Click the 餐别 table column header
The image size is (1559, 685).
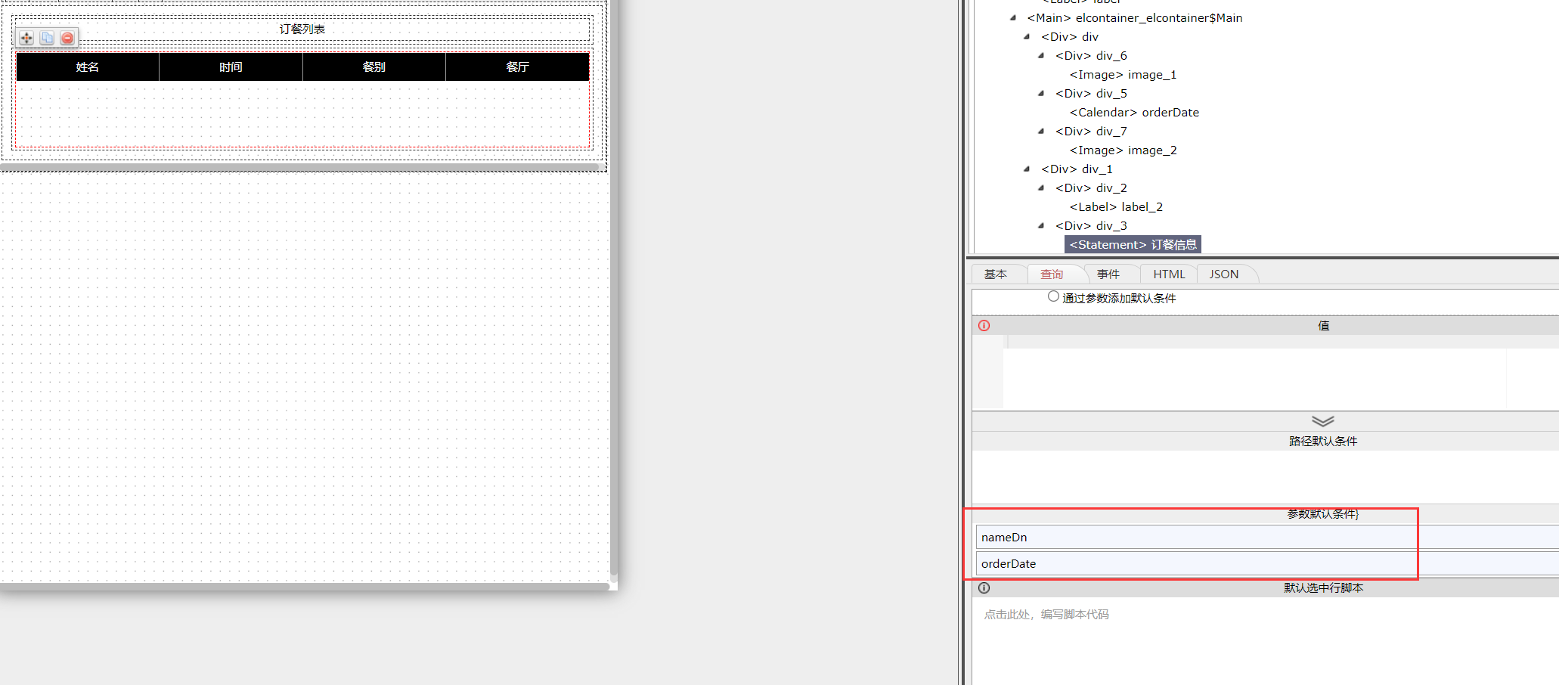tap(374, 67)
